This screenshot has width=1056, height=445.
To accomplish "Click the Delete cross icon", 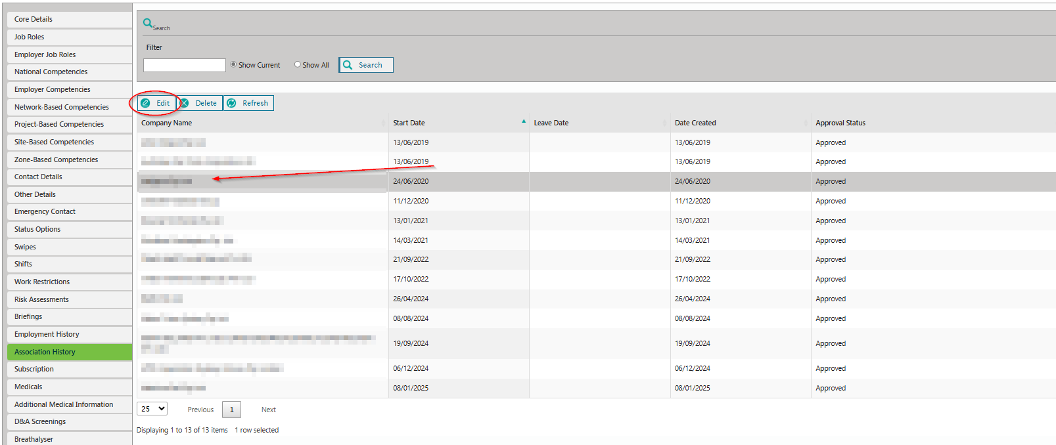I will (x=185, y=103).
